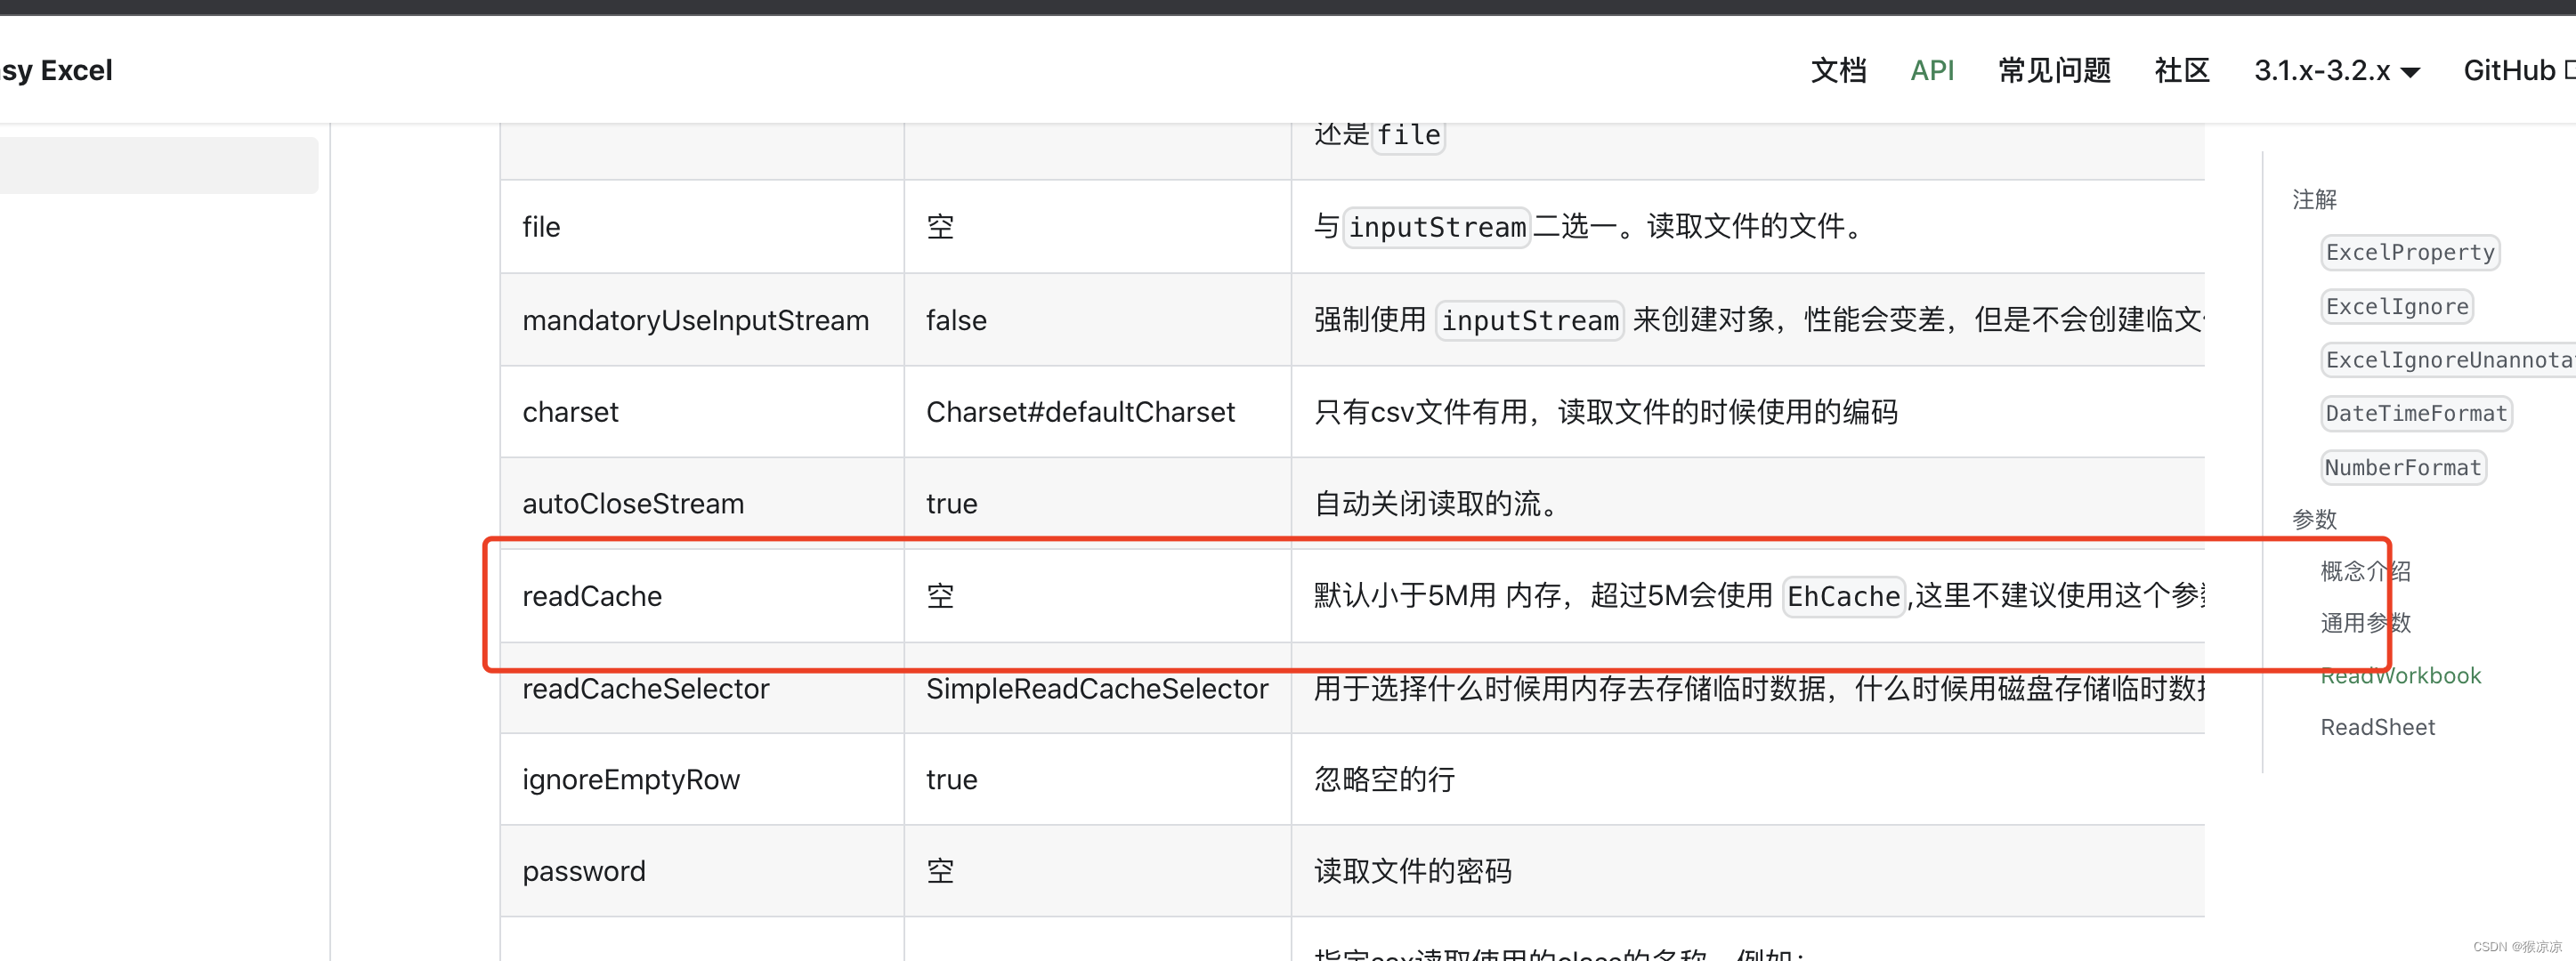Screen dimensions: 2576x961
Task: Jump to DateTimeFormat in the sidebar
Action: [x=2416, y=413]
